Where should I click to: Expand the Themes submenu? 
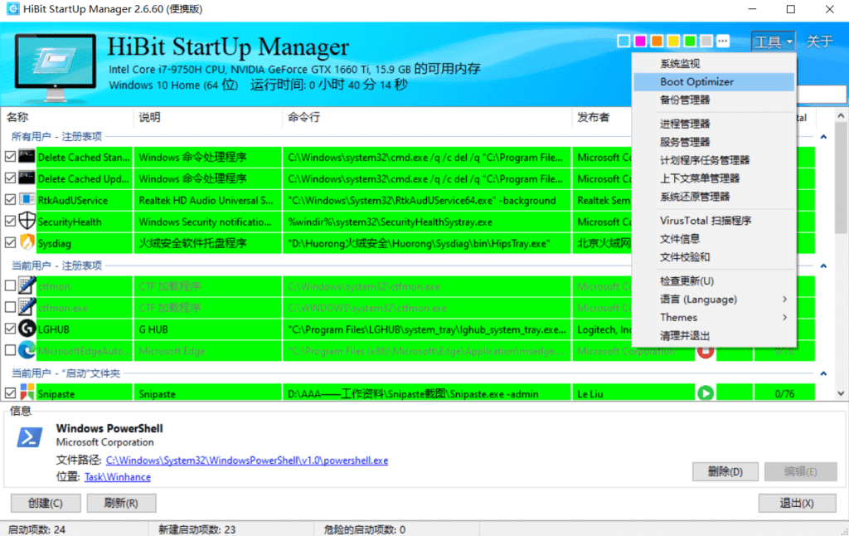pos(714,318)
